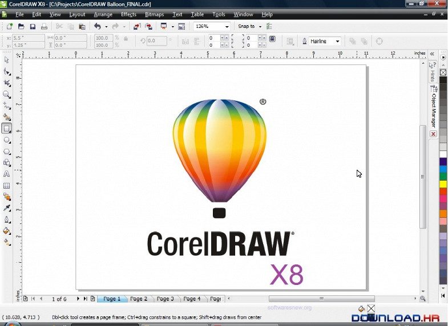
Task: Select the Table tool
Action: (7, 186)
